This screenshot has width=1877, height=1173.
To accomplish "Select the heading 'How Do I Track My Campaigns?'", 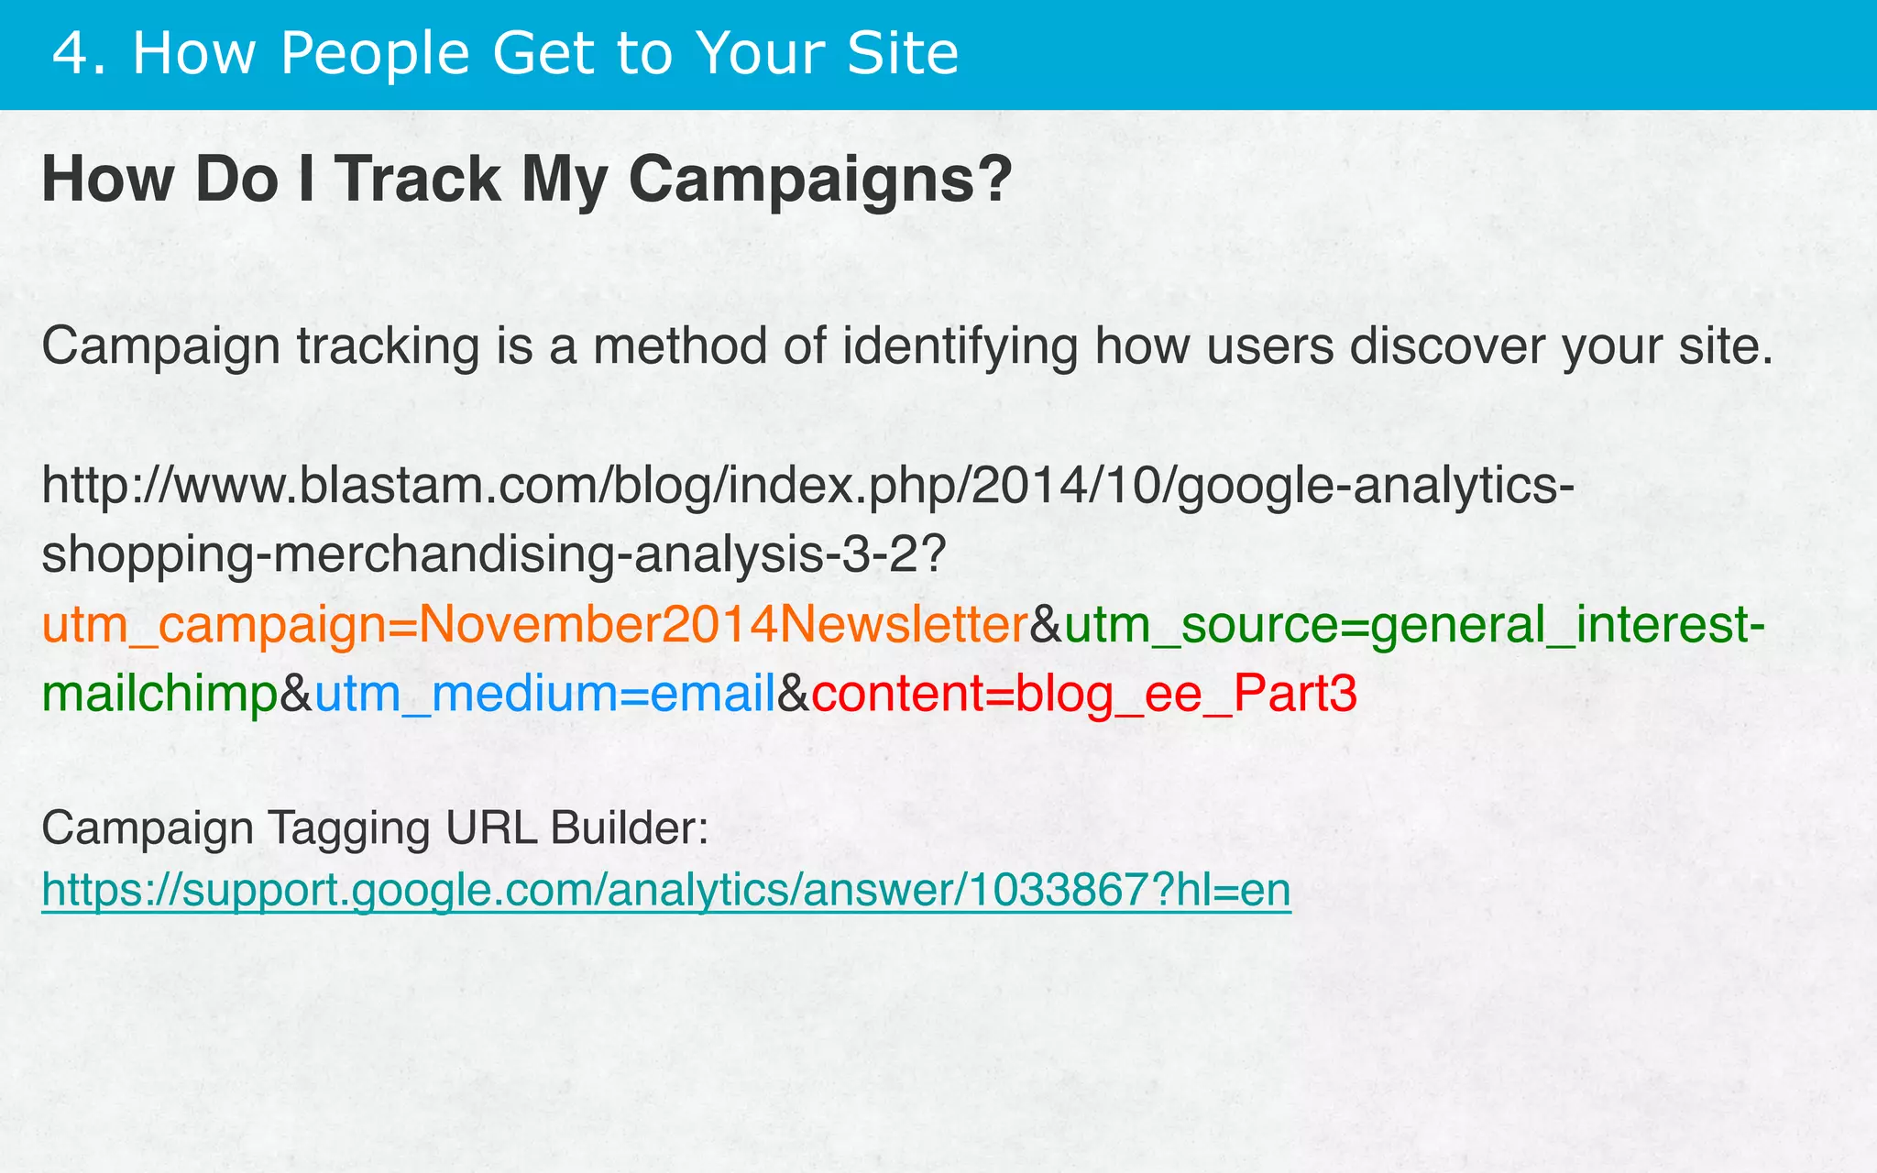I will (527, 179).
